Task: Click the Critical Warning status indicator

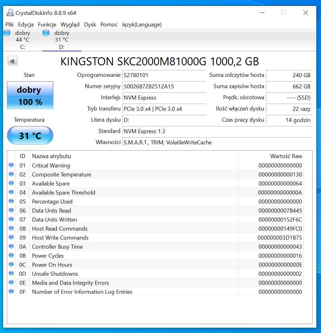Action: point(11,165)
